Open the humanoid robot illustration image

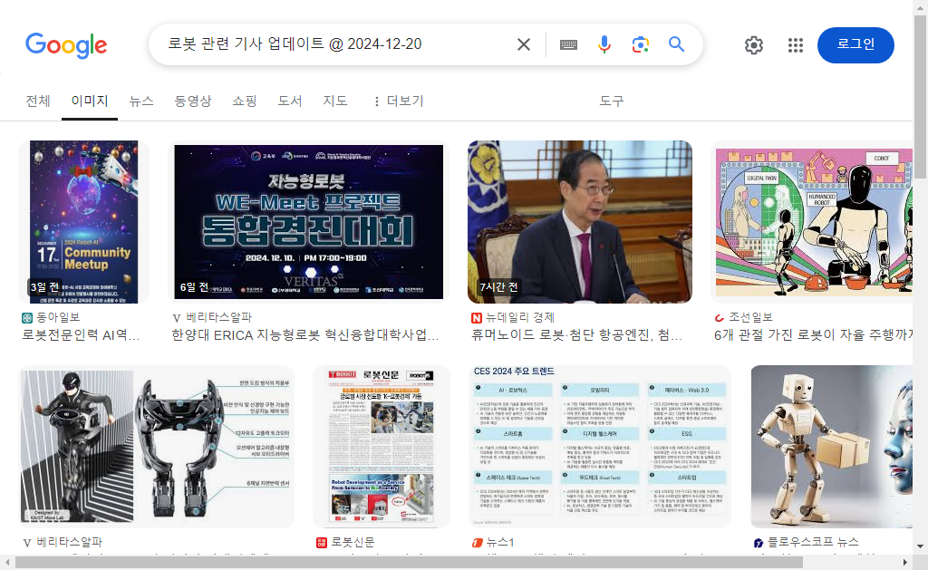(x=813, y=222)
